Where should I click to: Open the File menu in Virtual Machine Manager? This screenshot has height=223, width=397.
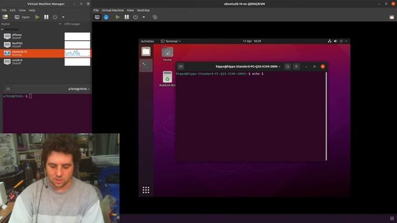point(4,11)
